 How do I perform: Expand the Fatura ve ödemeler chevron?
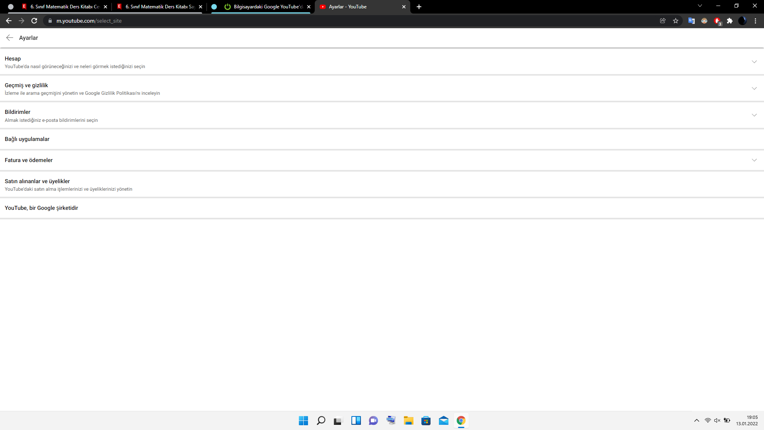(x=754, y=160)
